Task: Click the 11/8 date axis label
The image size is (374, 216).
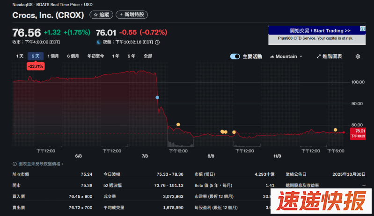Action: click(277, 156)
